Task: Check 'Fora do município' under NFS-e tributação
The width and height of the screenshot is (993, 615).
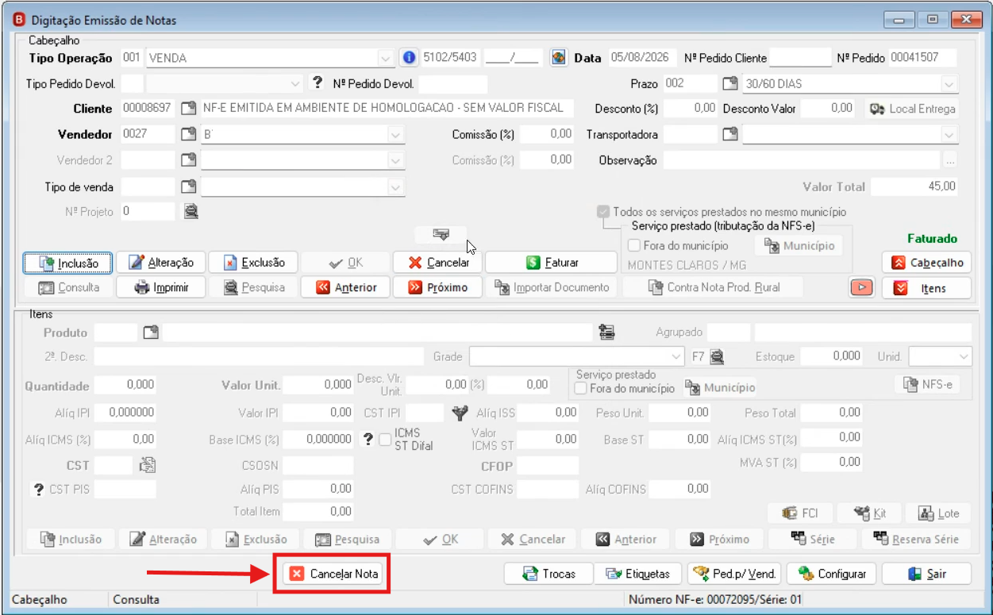Action: (634, 246)
